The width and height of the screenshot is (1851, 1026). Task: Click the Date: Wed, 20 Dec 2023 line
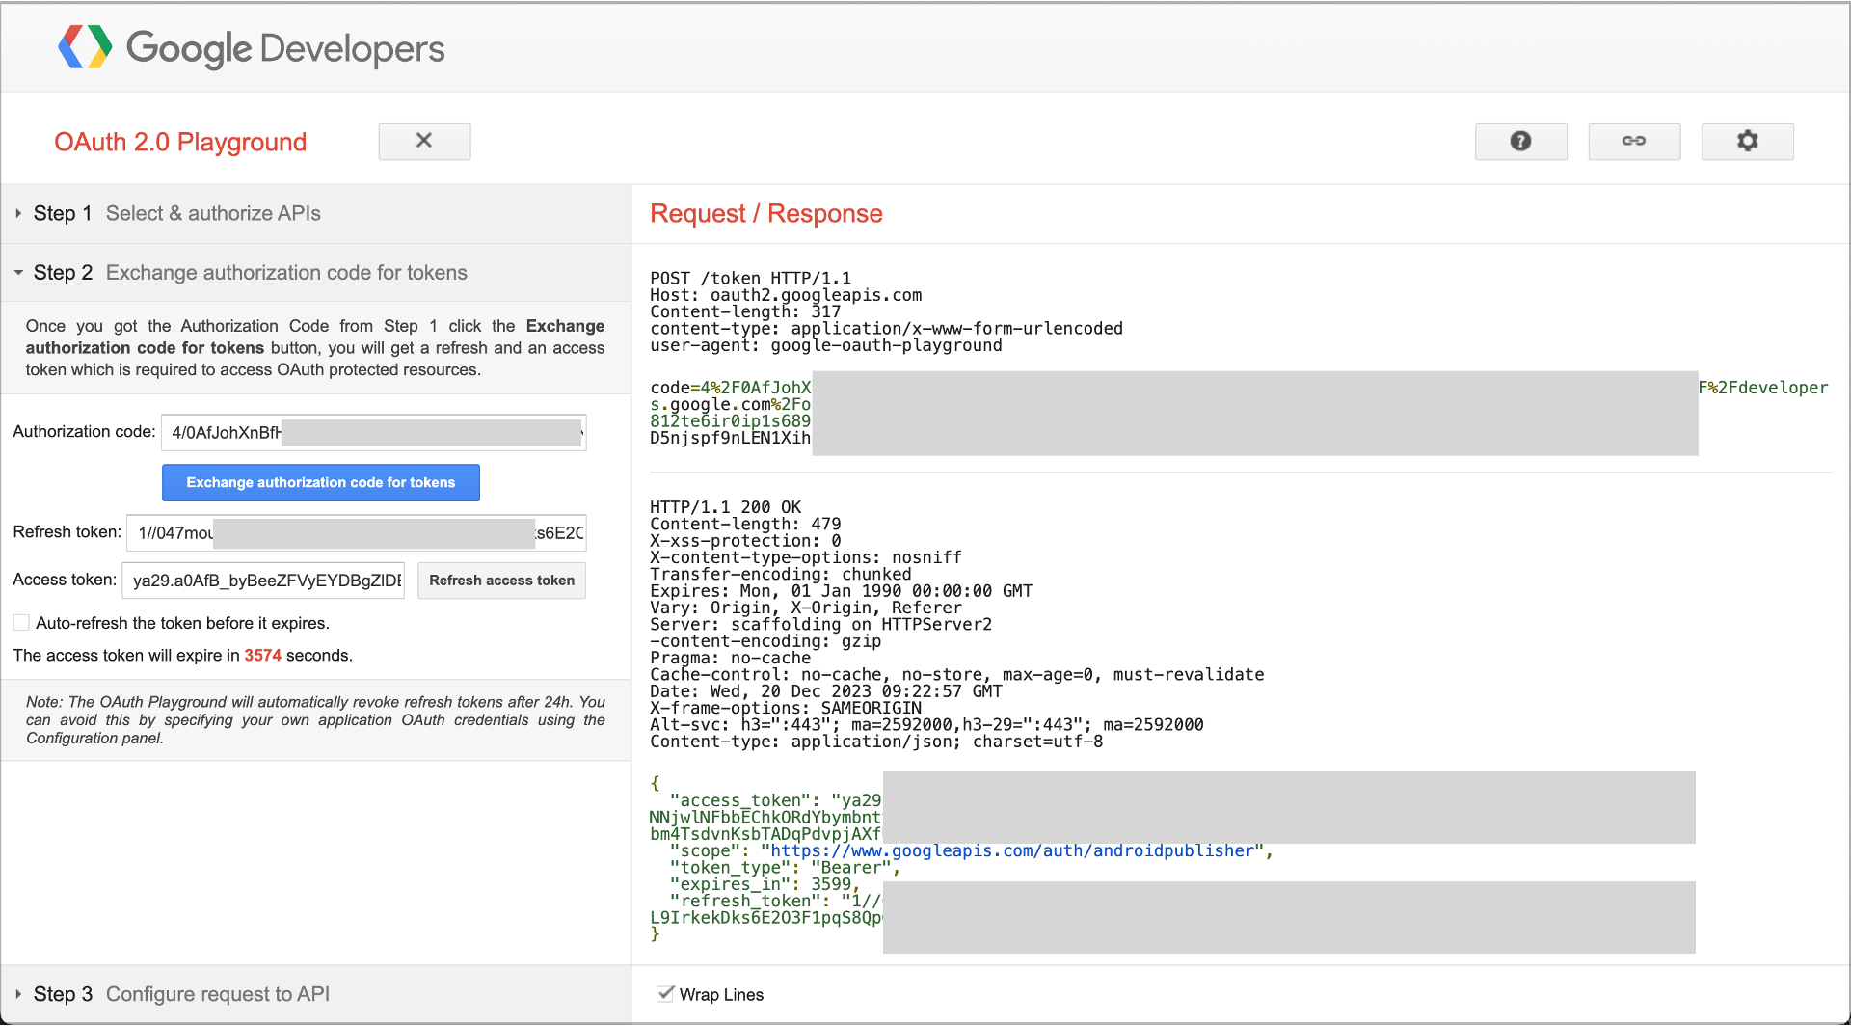(826, 691)
